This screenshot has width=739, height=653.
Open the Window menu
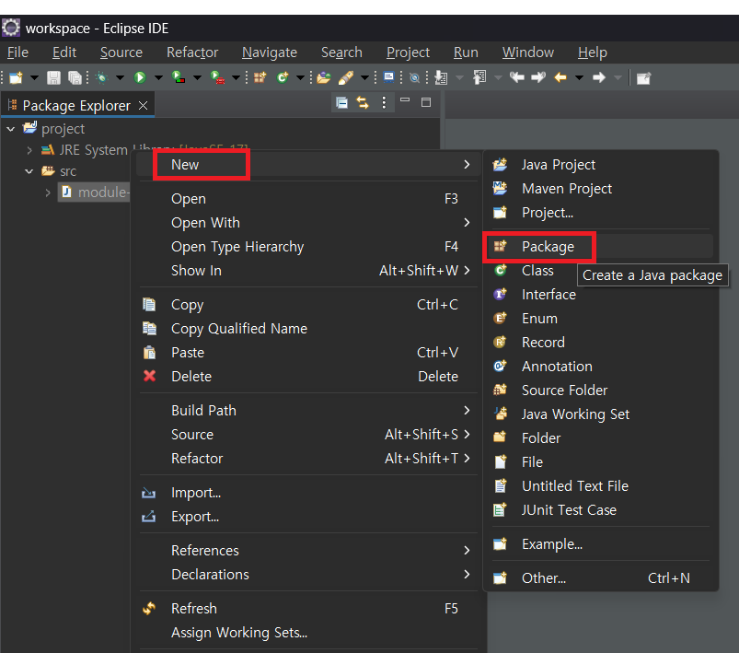click(x=528, y=52)
